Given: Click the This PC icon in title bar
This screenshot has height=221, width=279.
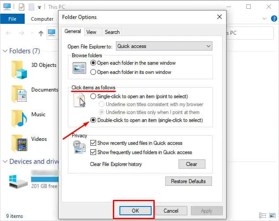Looking at the screenshot, I should pos(7,7).
